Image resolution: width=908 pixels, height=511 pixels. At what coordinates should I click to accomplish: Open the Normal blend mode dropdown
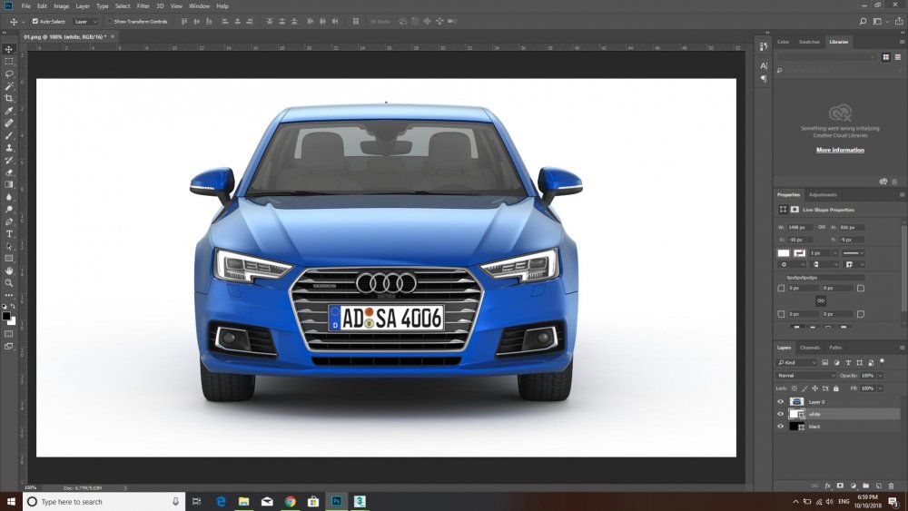[x=805, y=375]
